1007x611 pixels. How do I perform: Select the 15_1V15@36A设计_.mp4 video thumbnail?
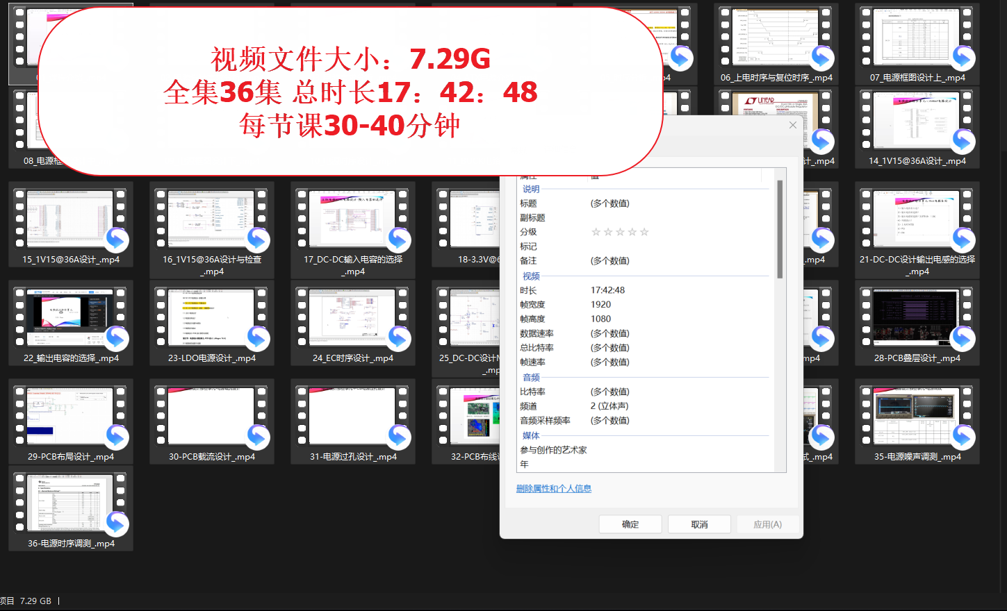70,219
